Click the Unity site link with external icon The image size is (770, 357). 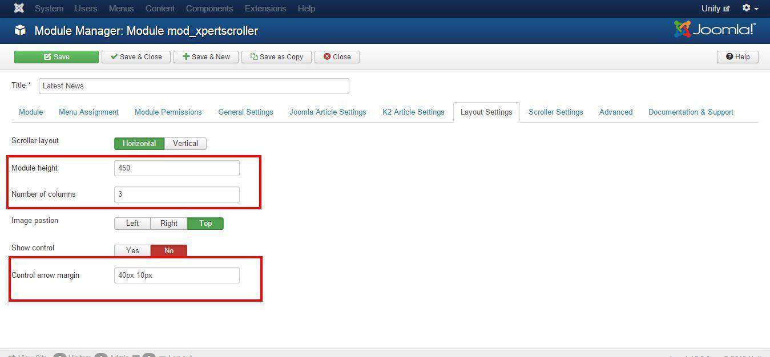[715, 9]
